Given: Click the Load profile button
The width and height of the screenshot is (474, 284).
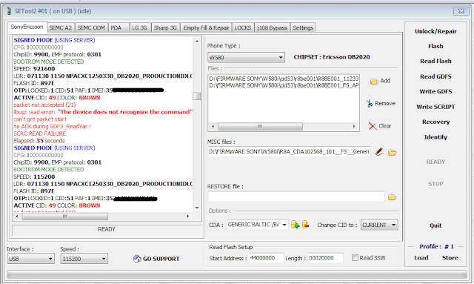Looking at the screenshot, I should click(x=421, y=258).
